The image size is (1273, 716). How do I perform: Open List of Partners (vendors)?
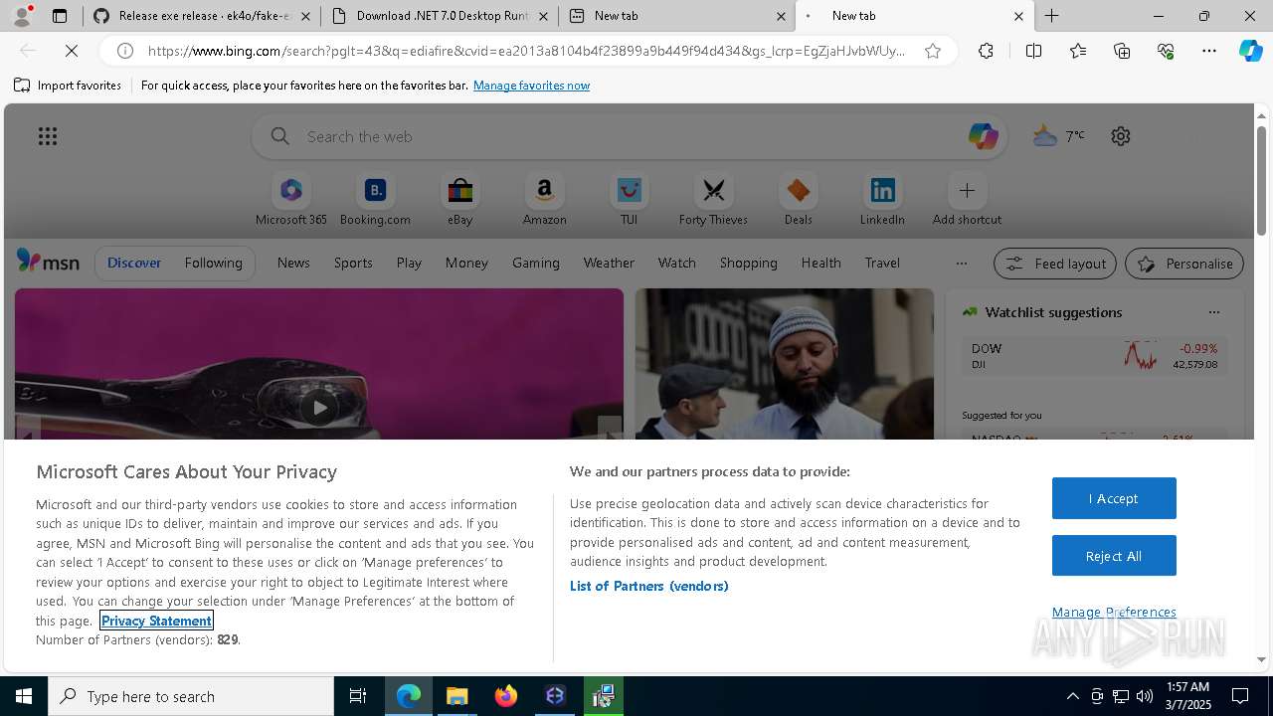tap(648, 586)
